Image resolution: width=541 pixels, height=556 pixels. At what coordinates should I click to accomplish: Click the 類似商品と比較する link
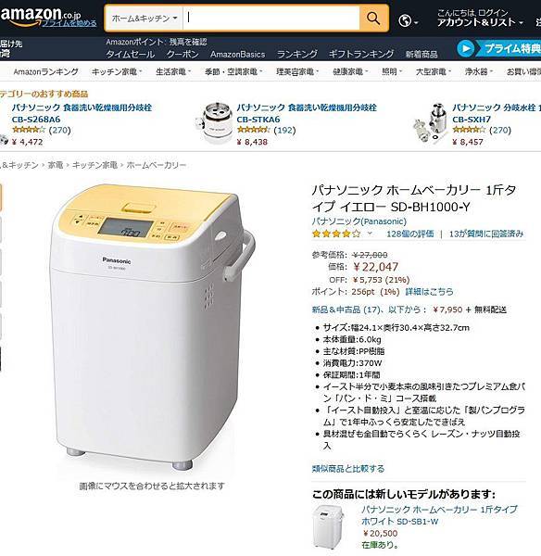click(x=348, y=469)
